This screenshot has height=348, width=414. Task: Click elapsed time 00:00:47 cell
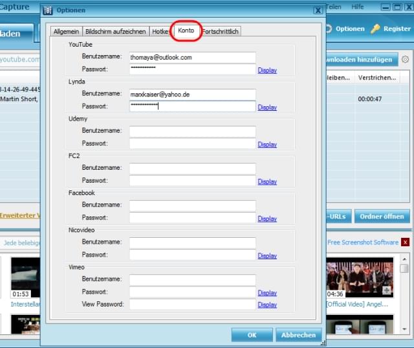(x=369, y=99)
